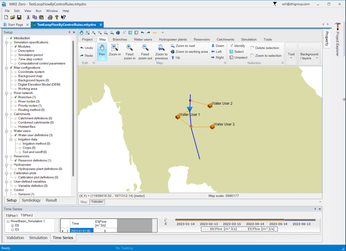Collapse the River network tree node
This screenshot has width=346, height=251.
click(7, 93)
